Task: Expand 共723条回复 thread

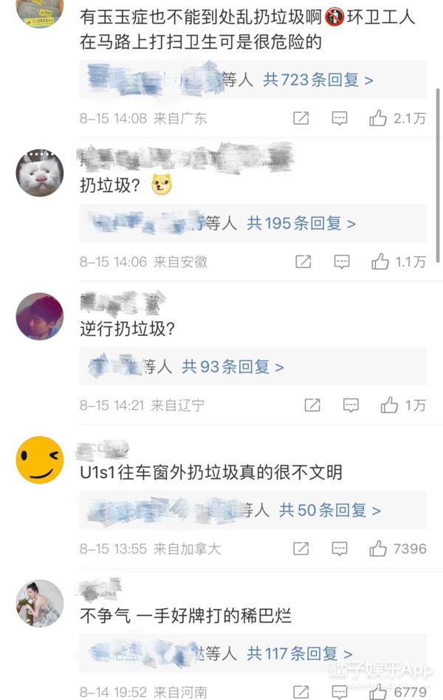Action: (x=318, y=80)
